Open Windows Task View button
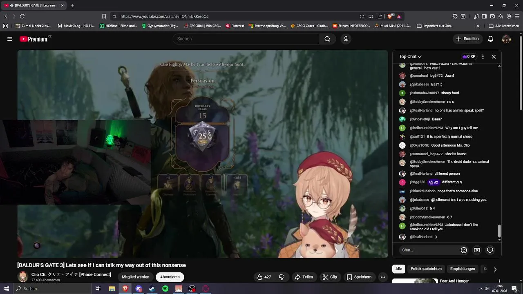Screen dimensions: 523x294 98,289
